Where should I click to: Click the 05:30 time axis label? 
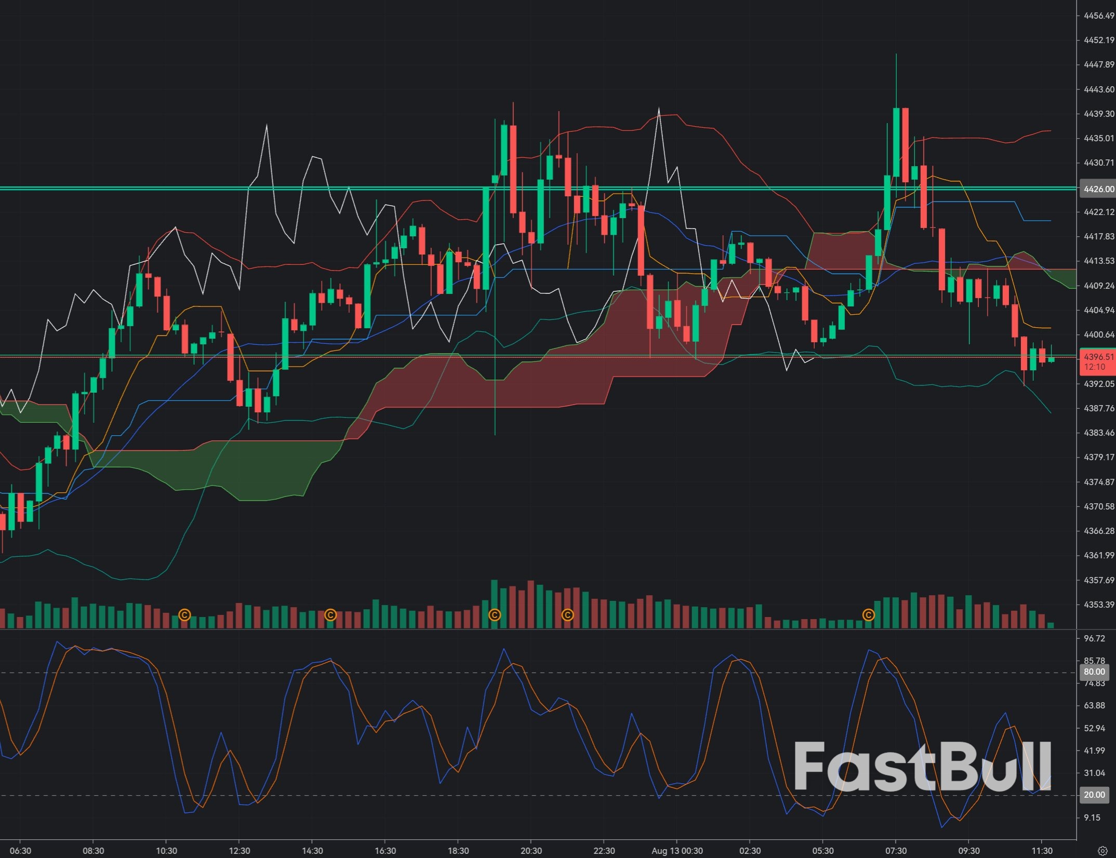click(823, 851)
